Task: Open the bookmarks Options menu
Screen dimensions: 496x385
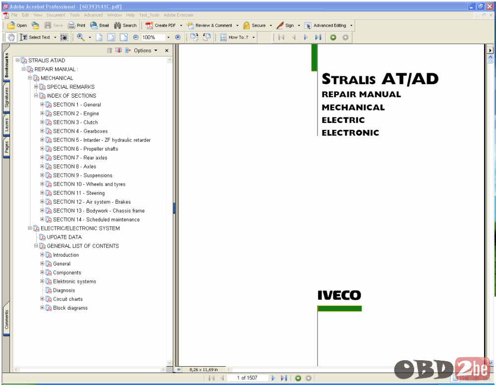Action: 145,50
